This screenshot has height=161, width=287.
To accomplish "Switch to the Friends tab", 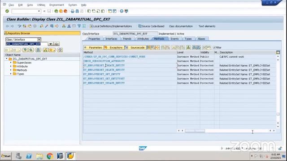I will [x=127, y=39].
